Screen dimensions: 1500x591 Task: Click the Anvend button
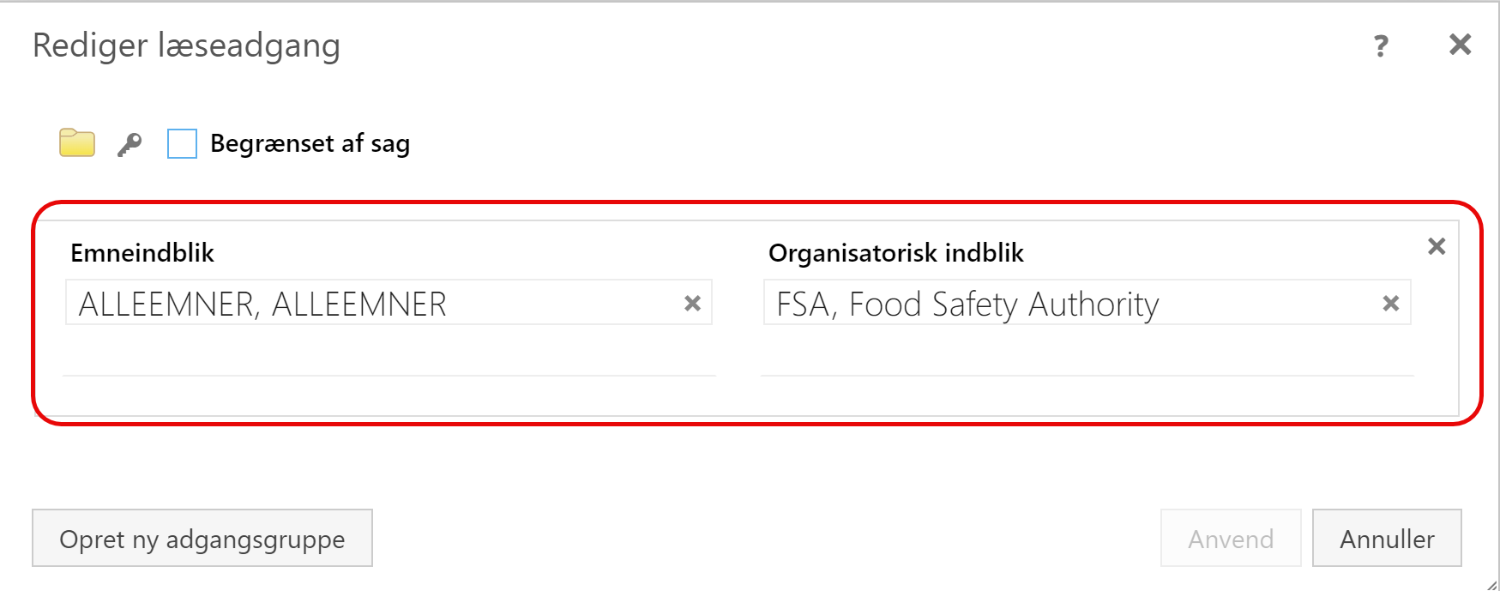(x=1231, y=538)
